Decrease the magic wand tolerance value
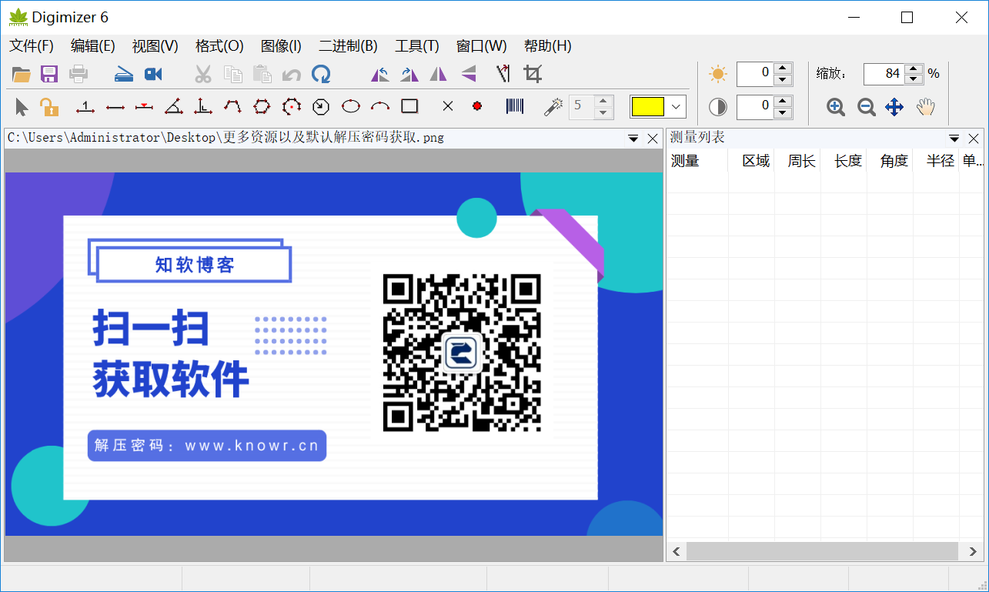Image resolution: width=989 pixels, height=592 pixels. tap(603, 112)
